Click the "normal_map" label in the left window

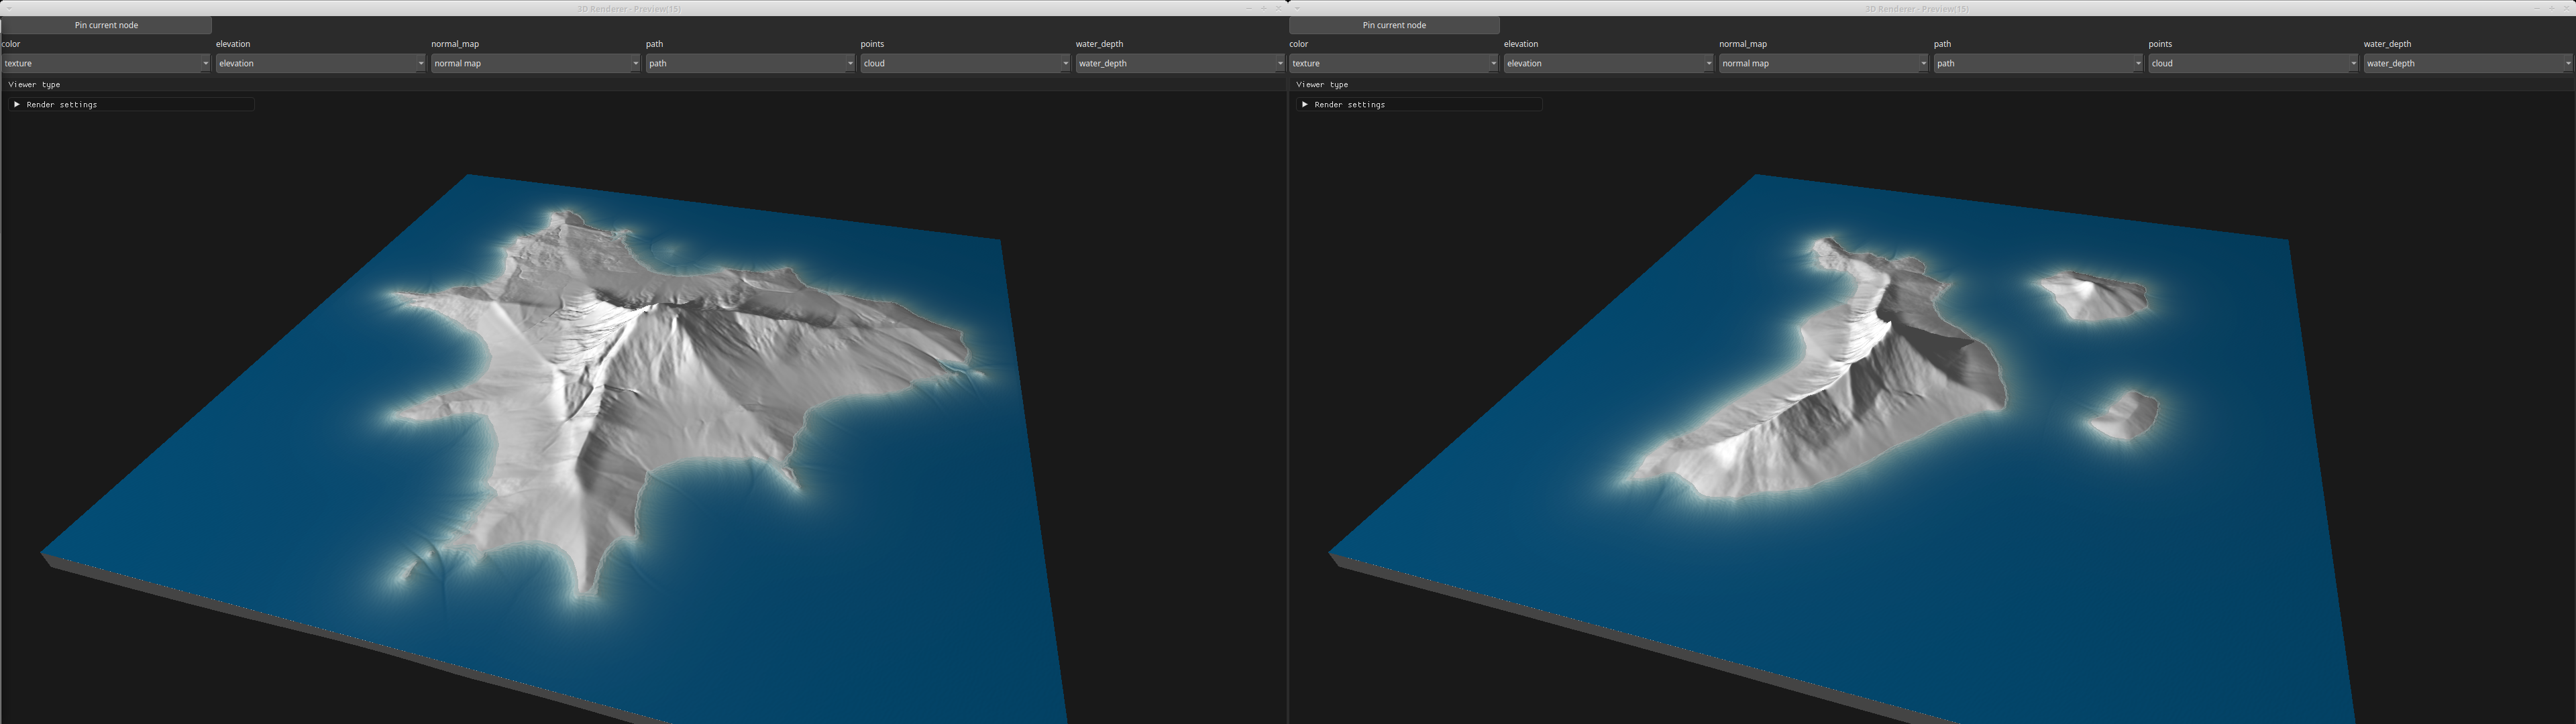coord(455,44)
